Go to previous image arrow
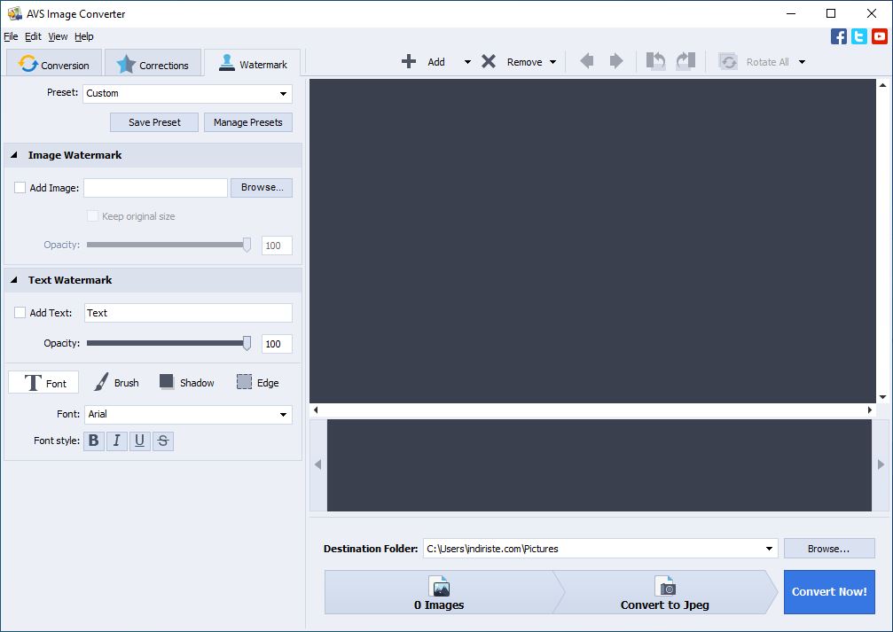893x632 pixels. pos(586,61)
